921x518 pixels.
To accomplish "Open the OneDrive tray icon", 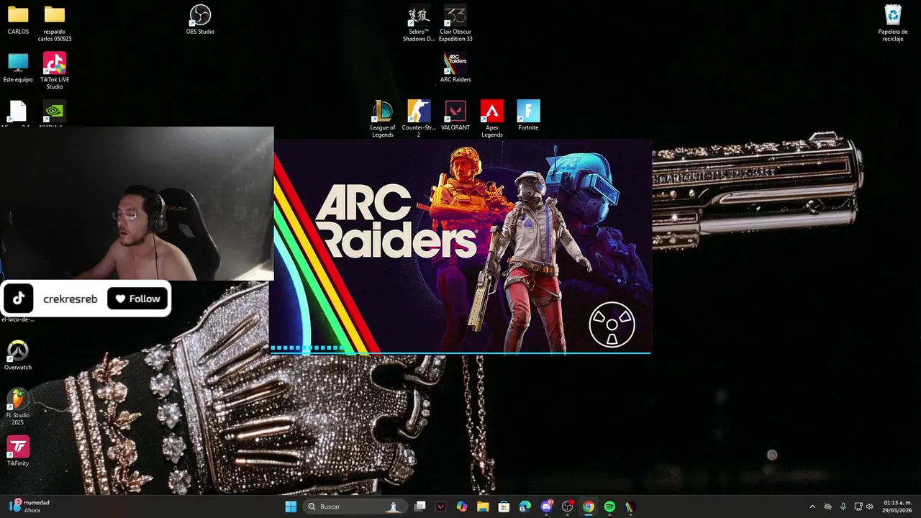I will pyautogui.click(x=827, y=506).
